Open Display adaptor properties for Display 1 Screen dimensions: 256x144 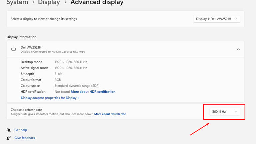click(50, 98)
